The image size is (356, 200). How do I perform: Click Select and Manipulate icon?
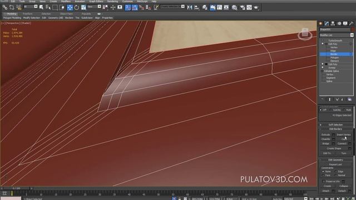coord(113,7)
